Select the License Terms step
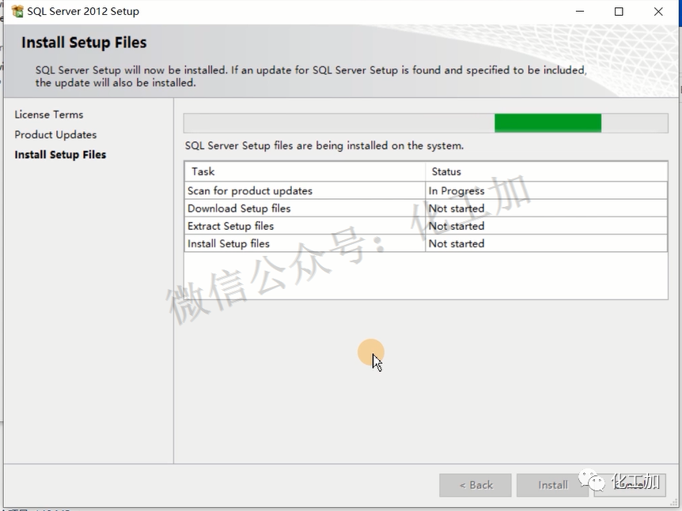Image resolution: width=682 pixels, height=511 pixels. point(49,115)
